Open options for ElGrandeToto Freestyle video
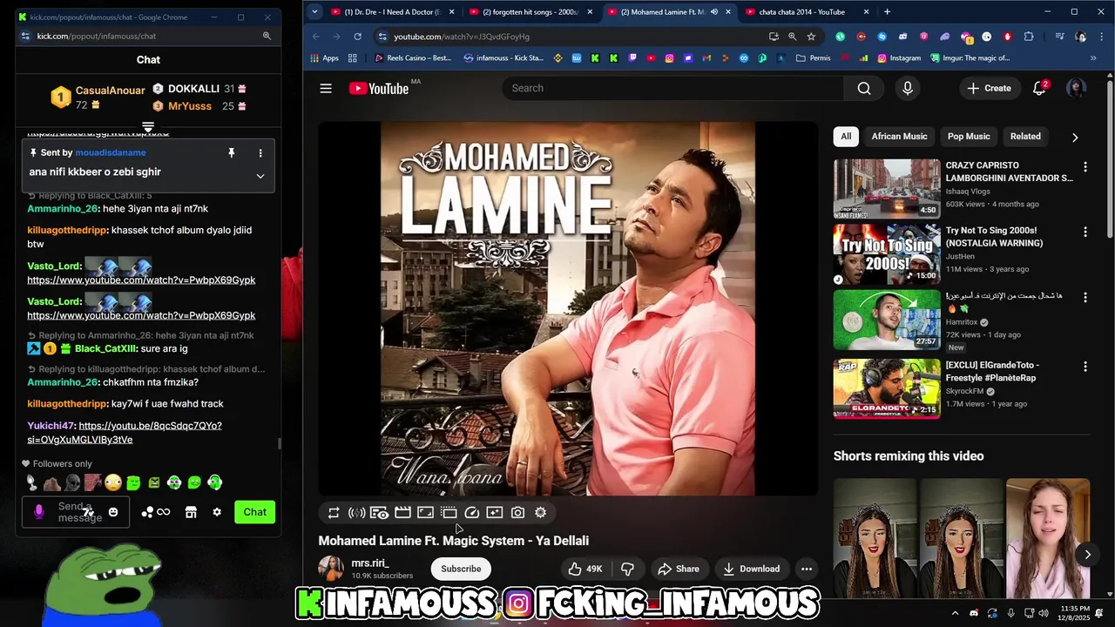 (x=1085, y=367)
